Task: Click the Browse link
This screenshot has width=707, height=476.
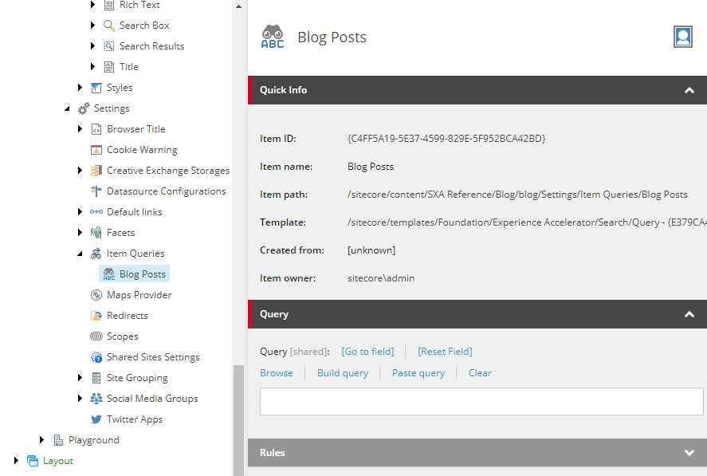Action: click(277, 373)
